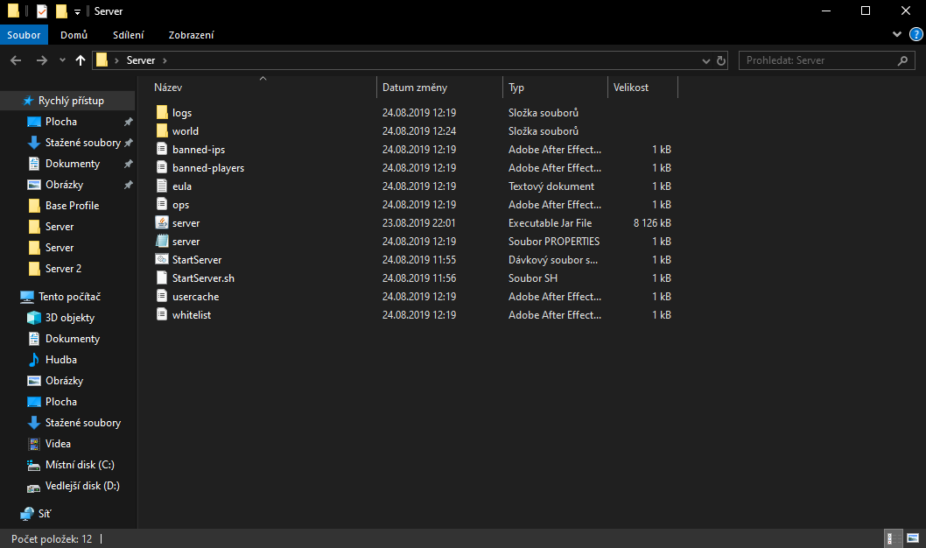Select Místní disk (C:) in sidebar
Viewport: 926px width, 548px height.
click(80, 465)
